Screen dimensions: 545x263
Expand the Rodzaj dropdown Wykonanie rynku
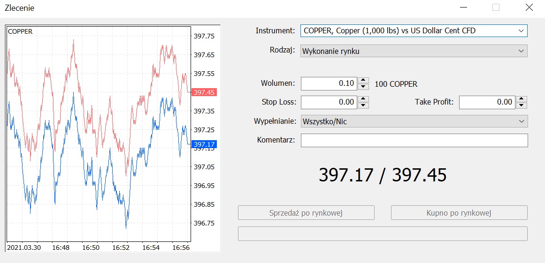coord(414,51)
